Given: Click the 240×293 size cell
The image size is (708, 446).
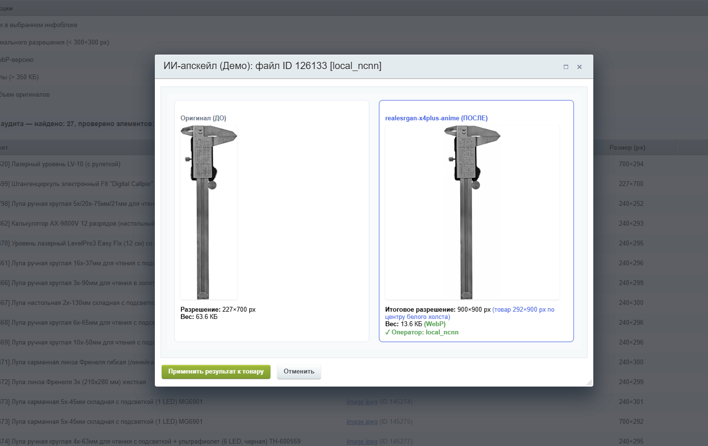Looking at the screenshot, I should [x=631, y=224].
